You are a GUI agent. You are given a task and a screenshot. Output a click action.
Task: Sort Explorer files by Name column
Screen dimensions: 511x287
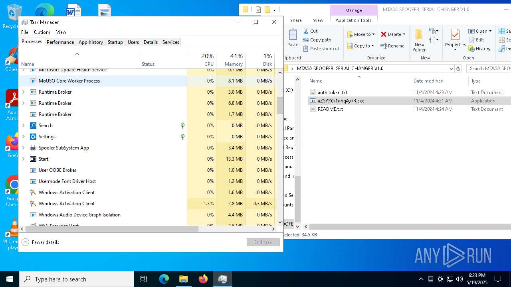358,81
